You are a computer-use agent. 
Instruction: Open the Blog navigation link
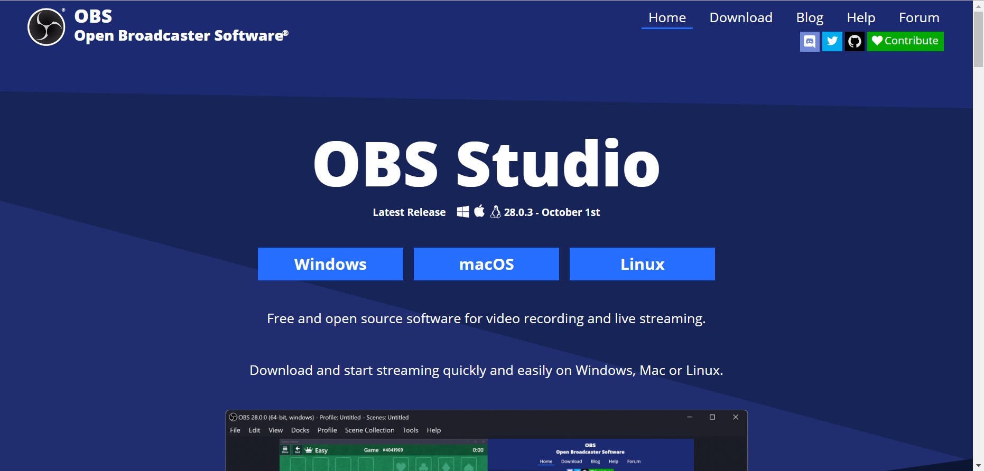pyautogui.click(x=810, y=18)
